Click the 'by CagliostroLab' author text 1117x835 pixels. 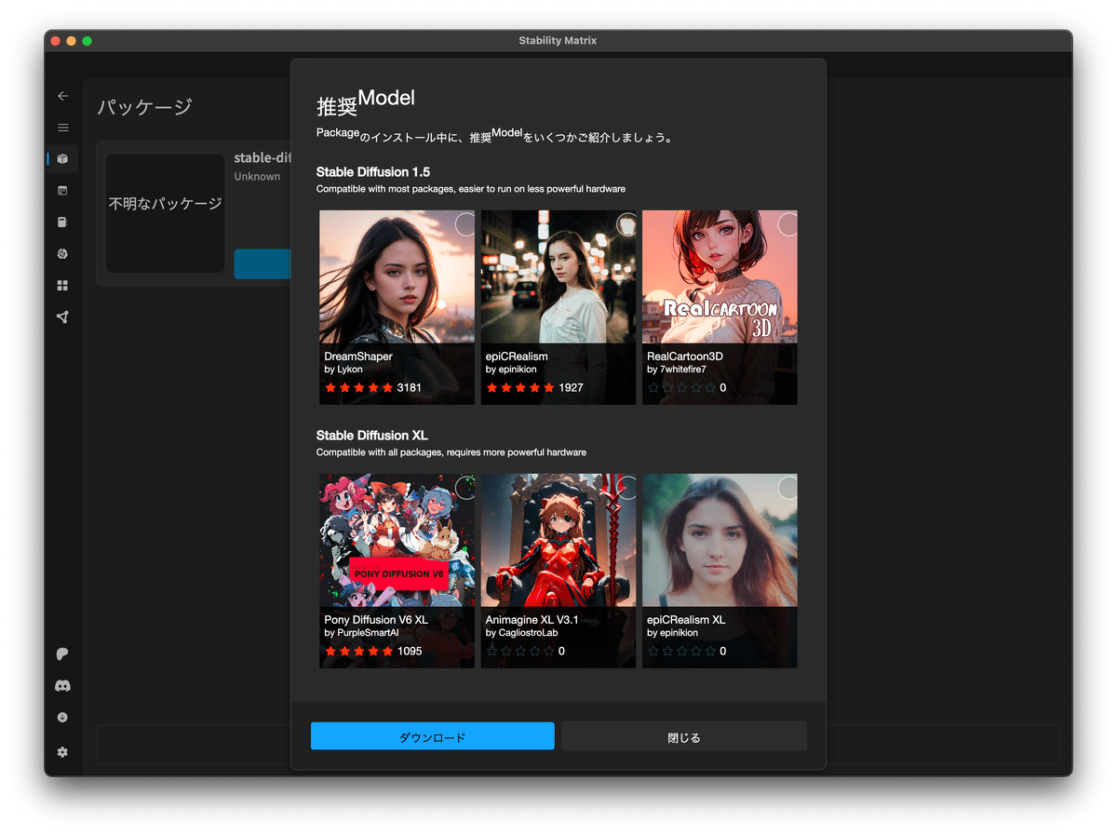(521, 633)
